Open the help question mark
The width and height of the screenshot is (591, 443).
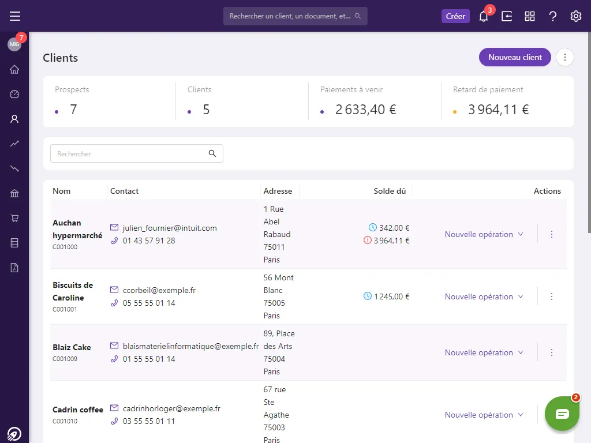point(552,16)
